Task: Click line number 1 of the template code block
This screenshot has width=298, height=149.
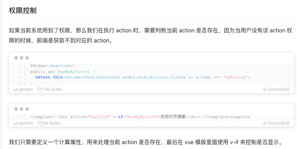Action: pos(19,117)
